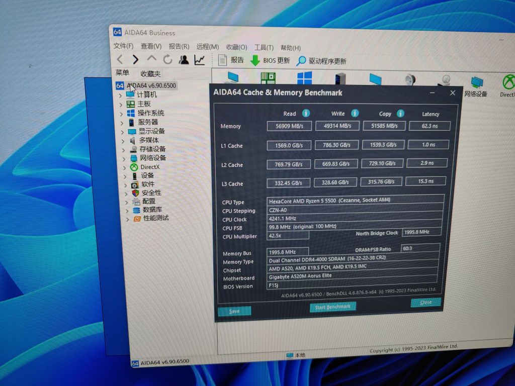This screenshot has width=515, height=386.
Task: Click the 驱动程序更新 magnifier icon
Action: [301, 61]
